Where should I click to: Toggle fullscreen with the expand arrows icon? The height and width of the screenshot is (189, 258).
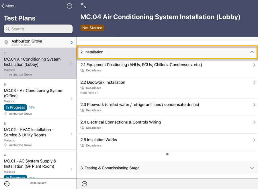click(84, 6)
